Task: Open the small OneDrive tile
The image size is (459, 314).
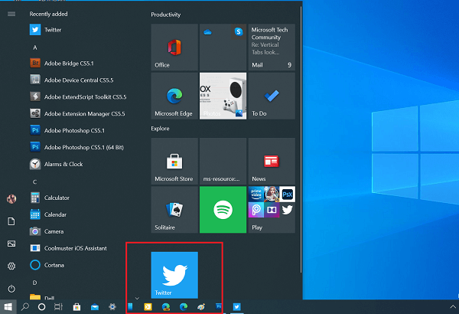Action: 207,32
